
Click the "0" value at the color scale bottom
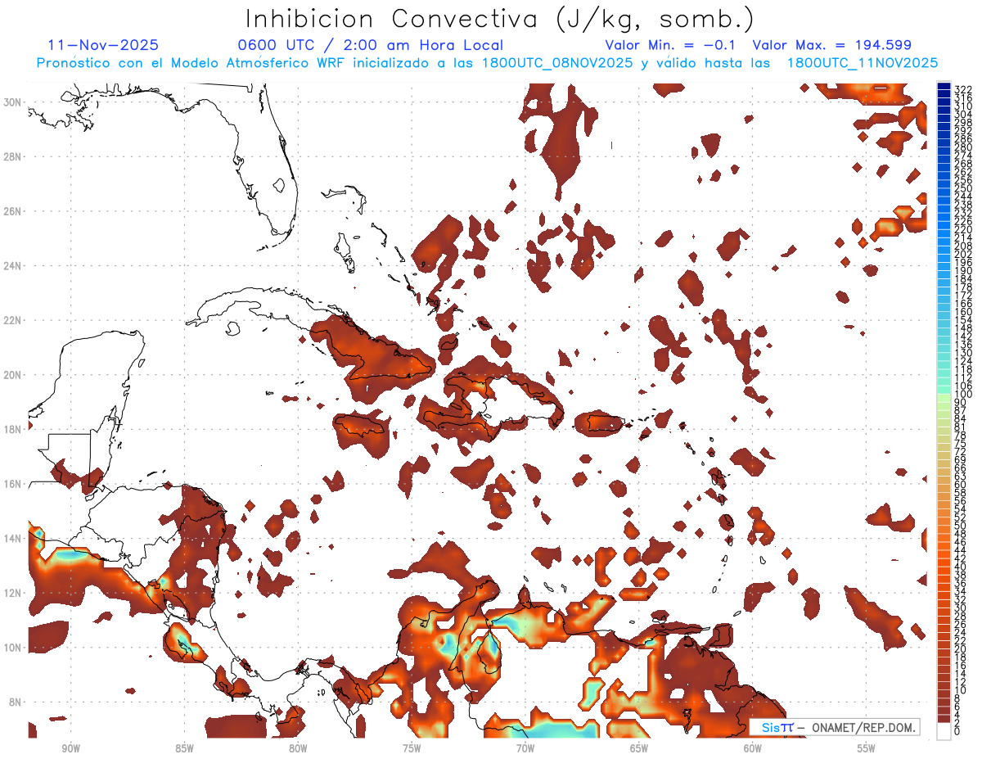coord(957,732)
